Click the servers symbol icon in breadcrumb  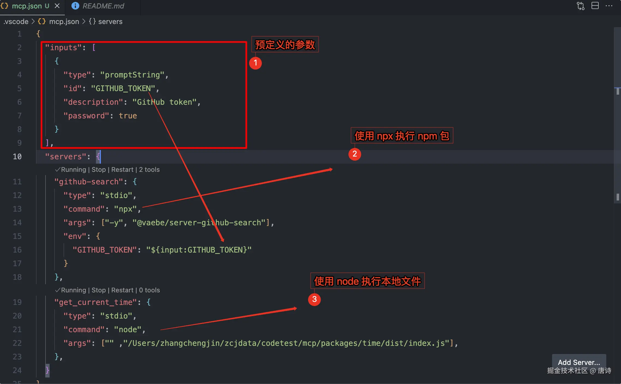click(92, 22)
